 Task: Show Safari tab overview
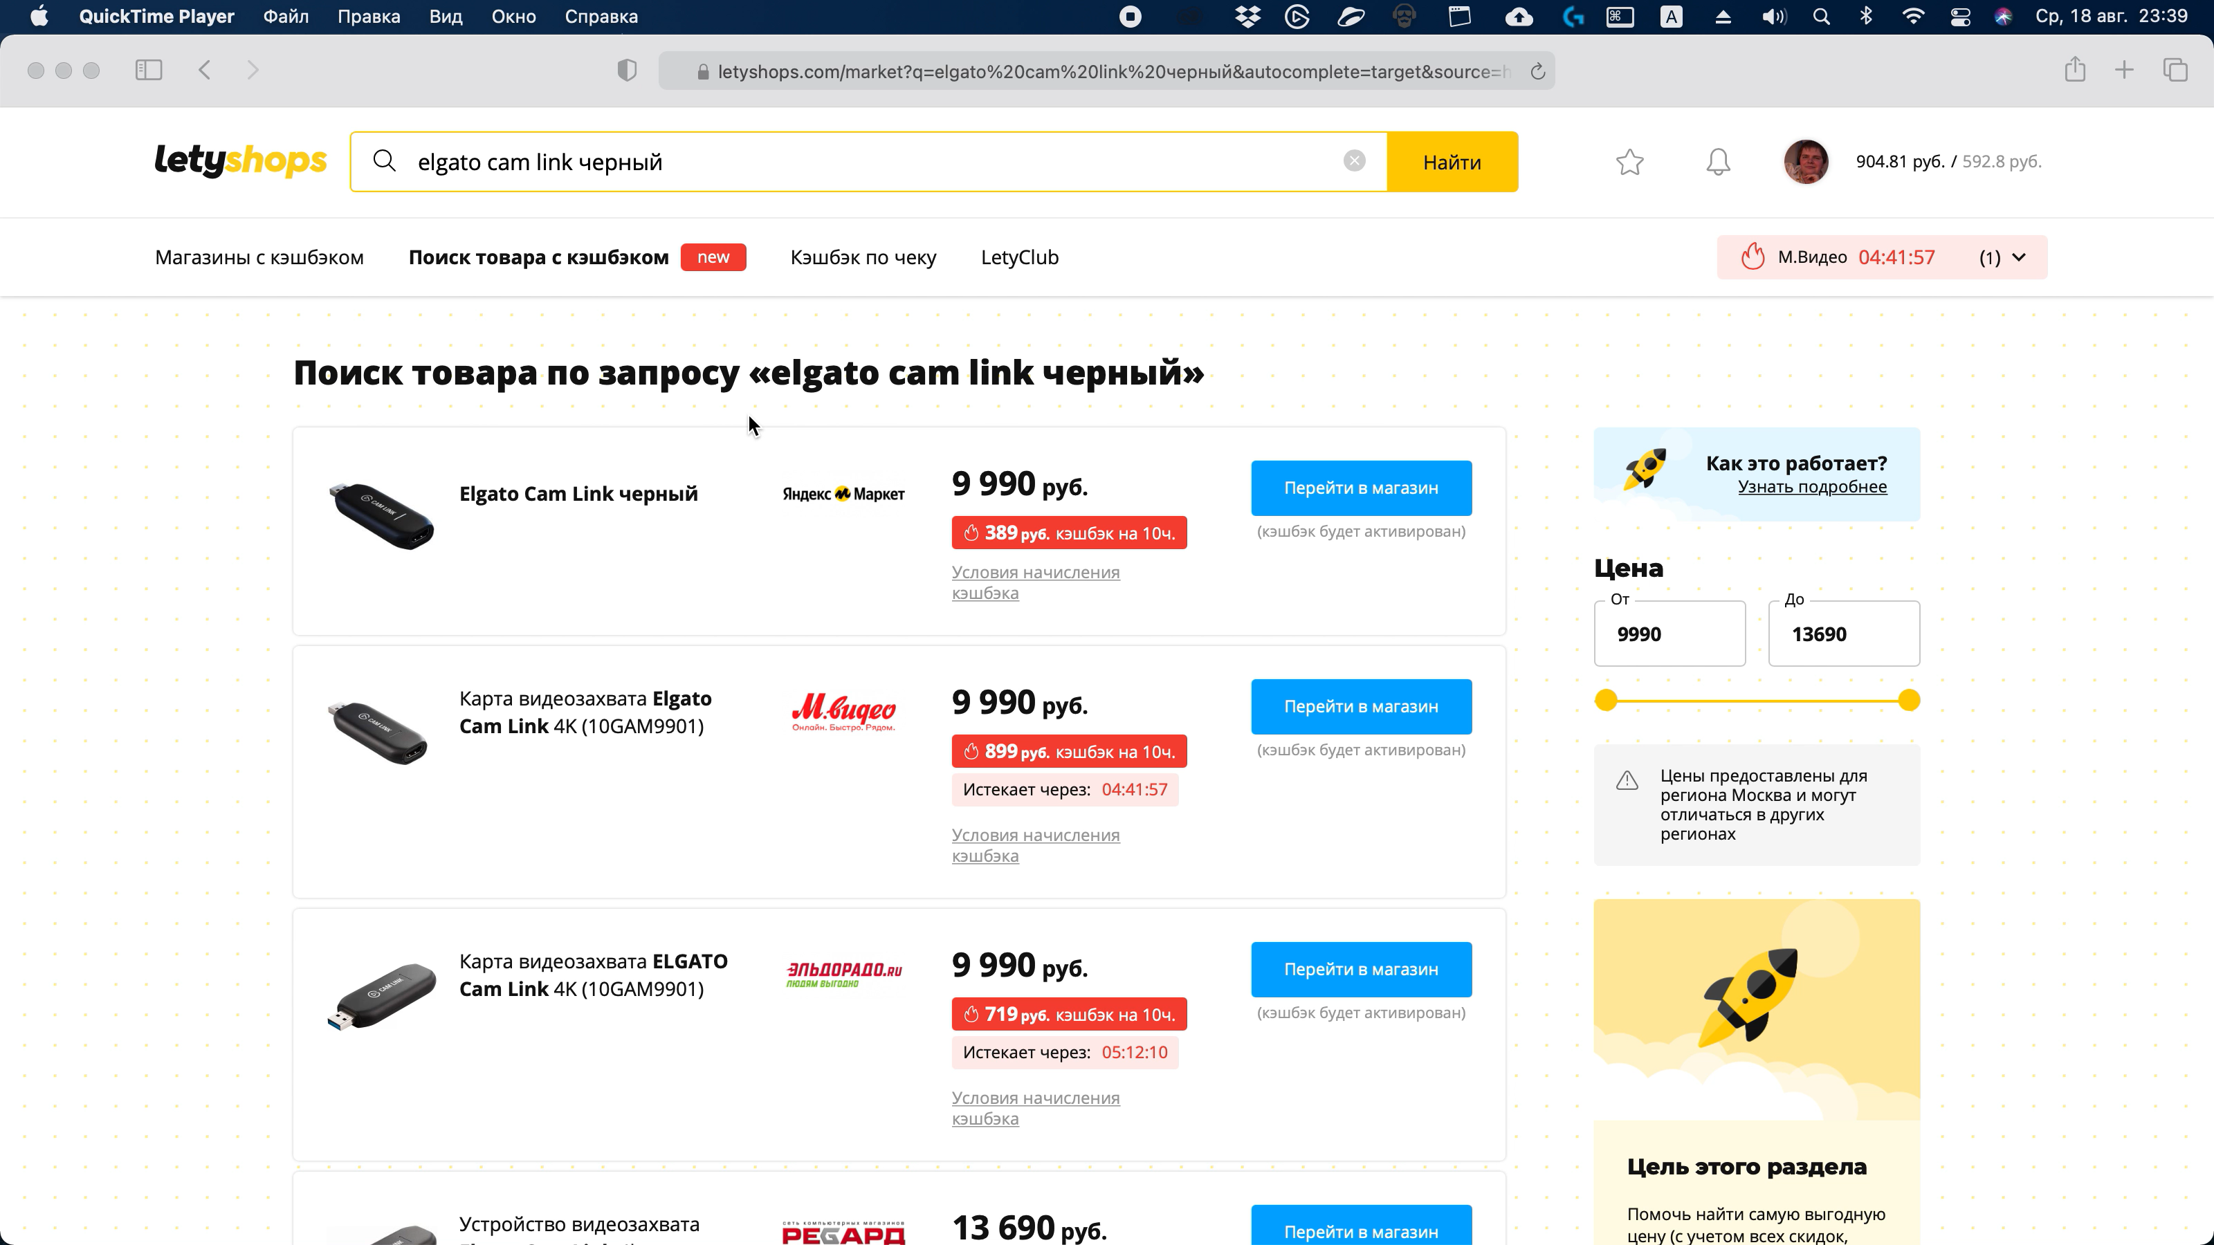point(2175,71)
